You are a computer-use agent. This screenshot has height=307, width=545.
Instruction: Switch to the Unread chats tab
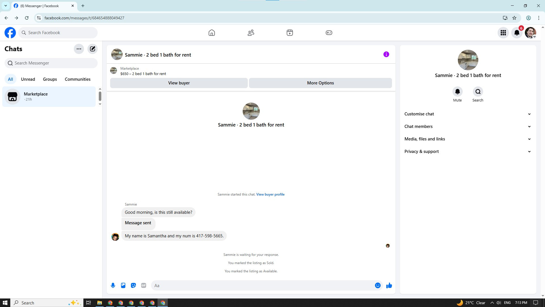(28, 79)
